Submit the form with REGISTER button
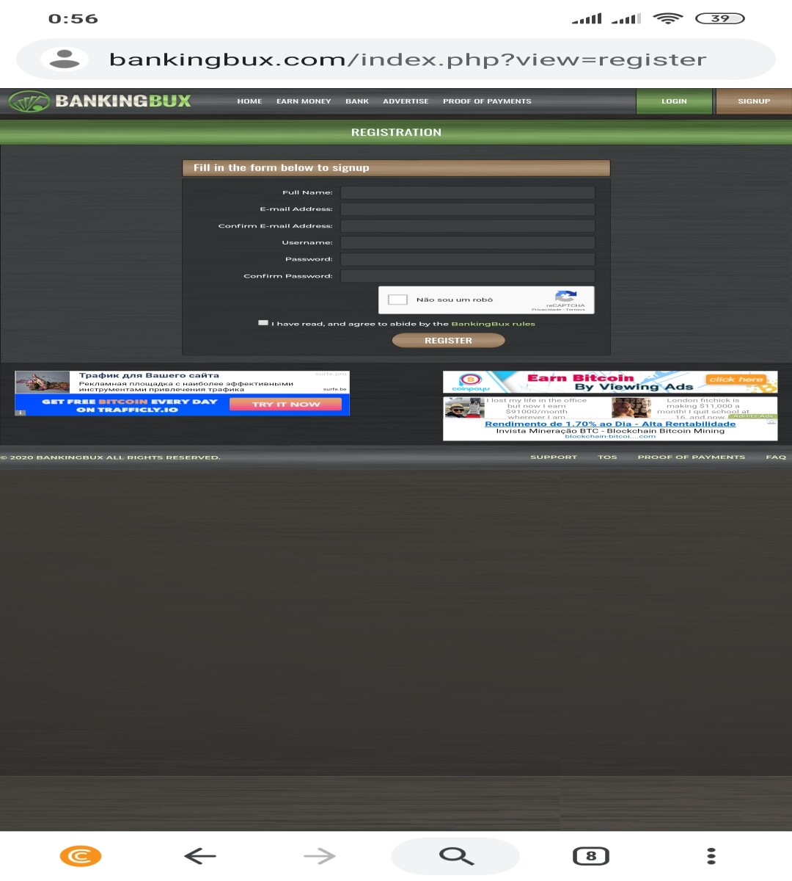Screen dimensions: 792x881 tap(449, 341)
